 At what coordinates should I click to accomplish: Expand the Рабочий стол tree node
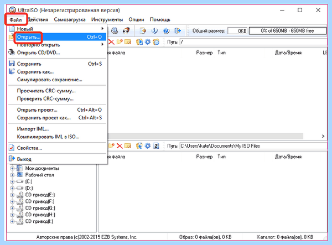pos(12,175)
